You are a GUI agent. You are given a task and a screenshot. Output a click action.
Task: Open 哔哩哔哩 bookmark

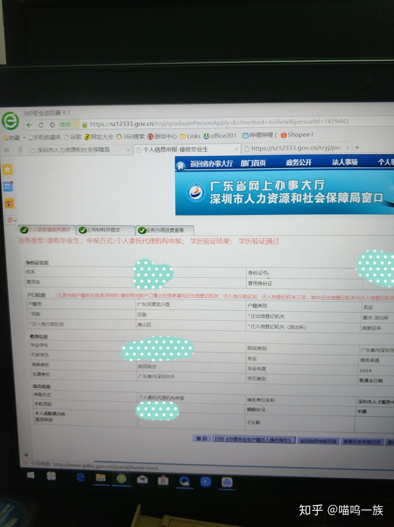tap(260, 135)
